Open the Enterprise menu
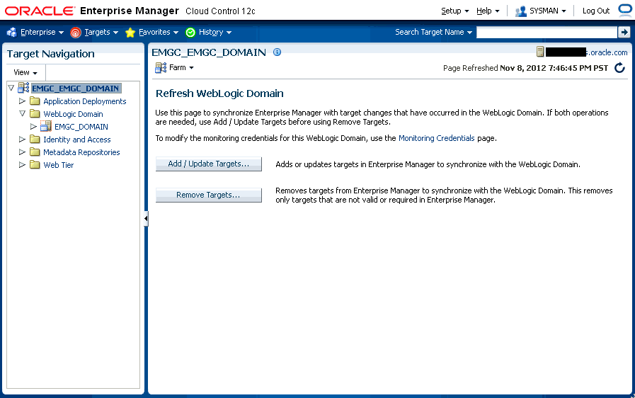Screen dimensions: 635x398 (x=42, y=32)
